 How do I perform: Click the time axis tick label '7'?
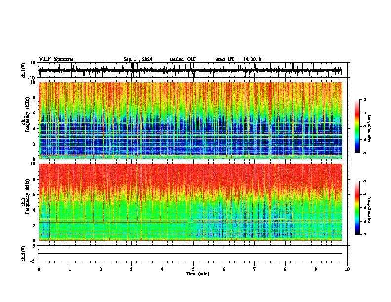click(x=255, y=269)
